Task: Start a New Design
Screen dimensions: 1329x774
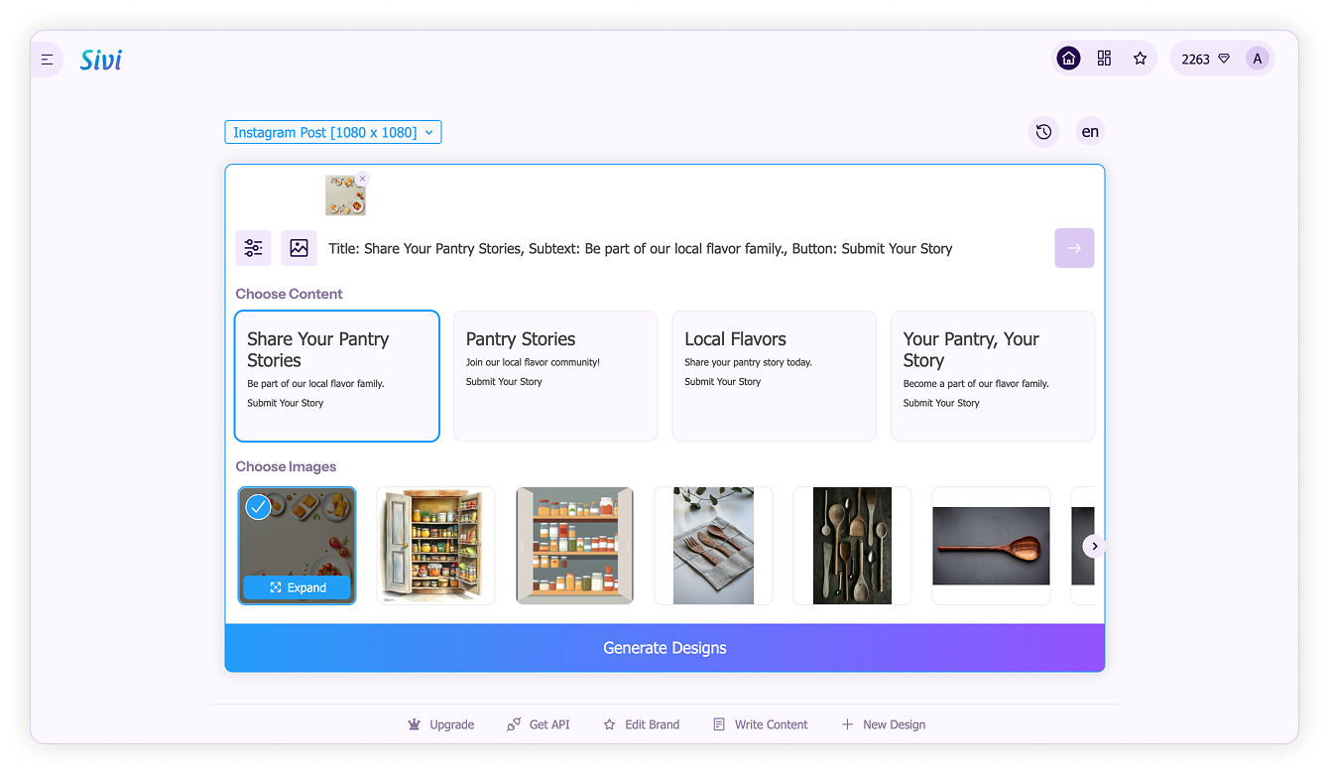Action: tap(884, 724)
